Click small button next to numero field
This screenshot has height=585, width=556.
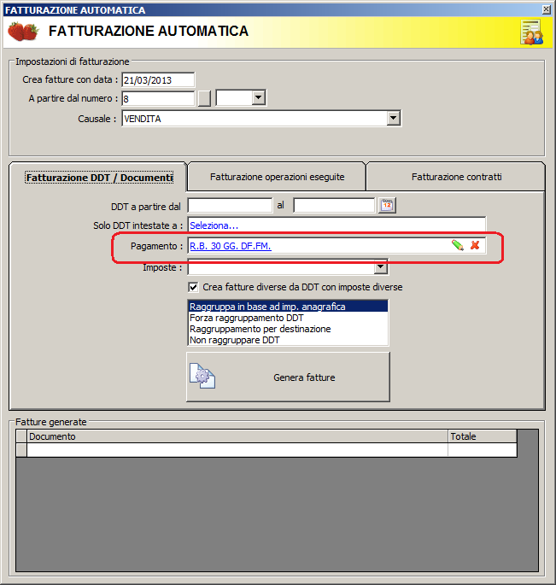point(204,98)
